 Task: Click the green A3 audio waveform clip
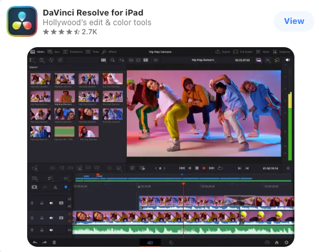183,230
